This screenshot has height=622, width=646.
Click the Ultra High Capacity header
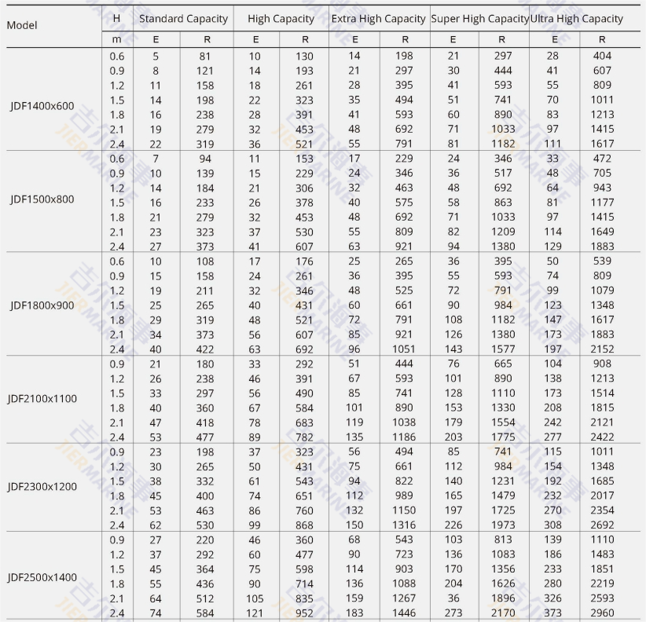click(577, 18)
